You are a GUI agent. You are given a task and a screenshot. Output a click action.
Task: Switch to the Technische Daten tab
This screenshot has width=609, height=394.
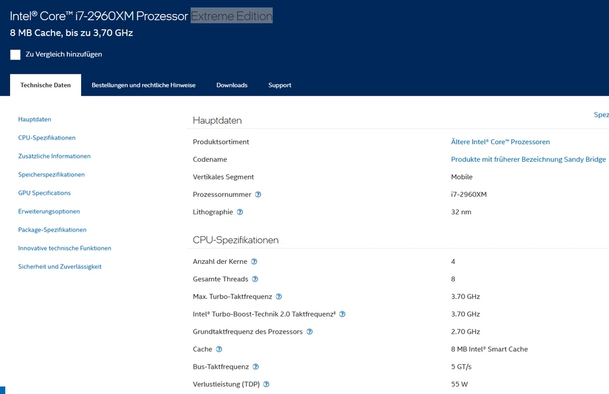(45, 84)
